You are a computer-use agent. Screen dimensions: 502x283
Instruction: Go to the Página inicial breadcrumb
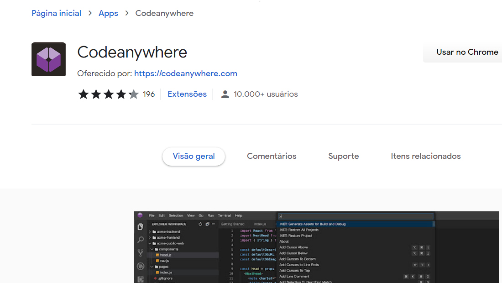click(56, 13)
